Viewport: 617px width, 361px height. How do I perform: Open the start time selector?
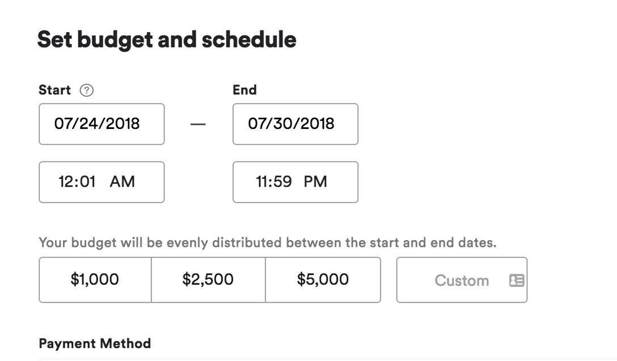(x=101, y=182)
